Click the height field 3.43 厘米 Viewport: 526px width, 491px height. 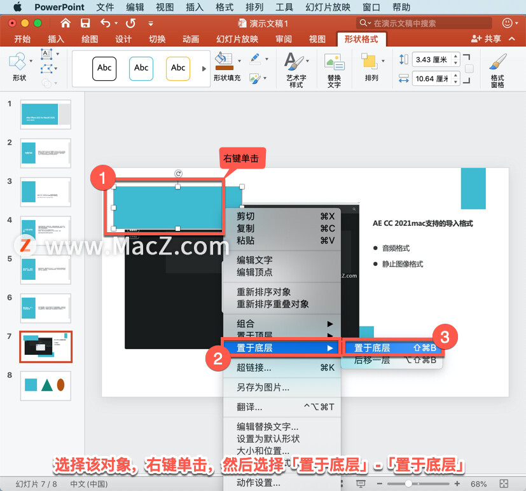click(432, 60)
